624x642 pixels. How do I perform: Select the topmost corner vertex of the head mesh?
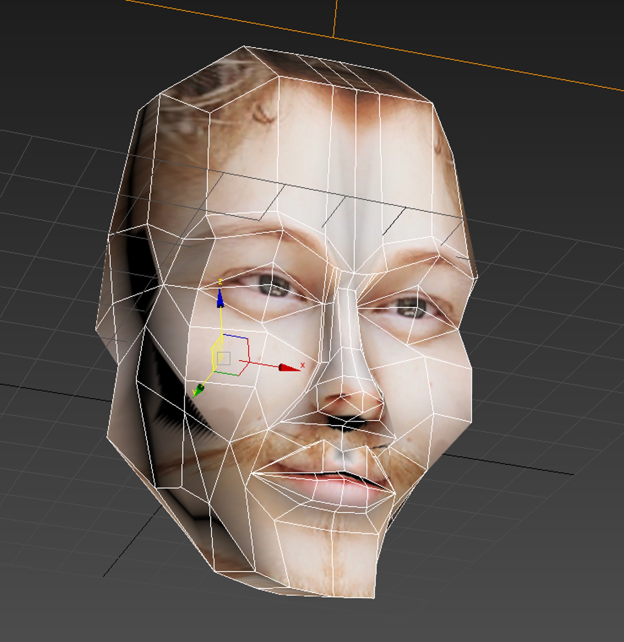(244, 46)
